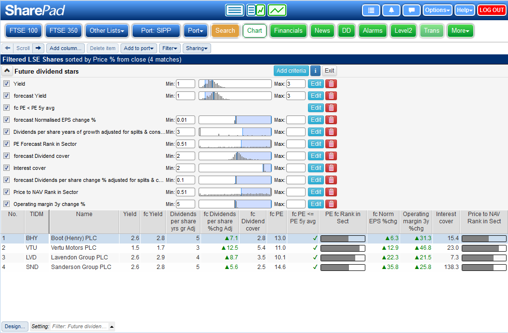The height and width of the screenshot is (333, 508).
Task: Uncheck the Interest cover criterion checkbox
Action: (x=7, y=168)
